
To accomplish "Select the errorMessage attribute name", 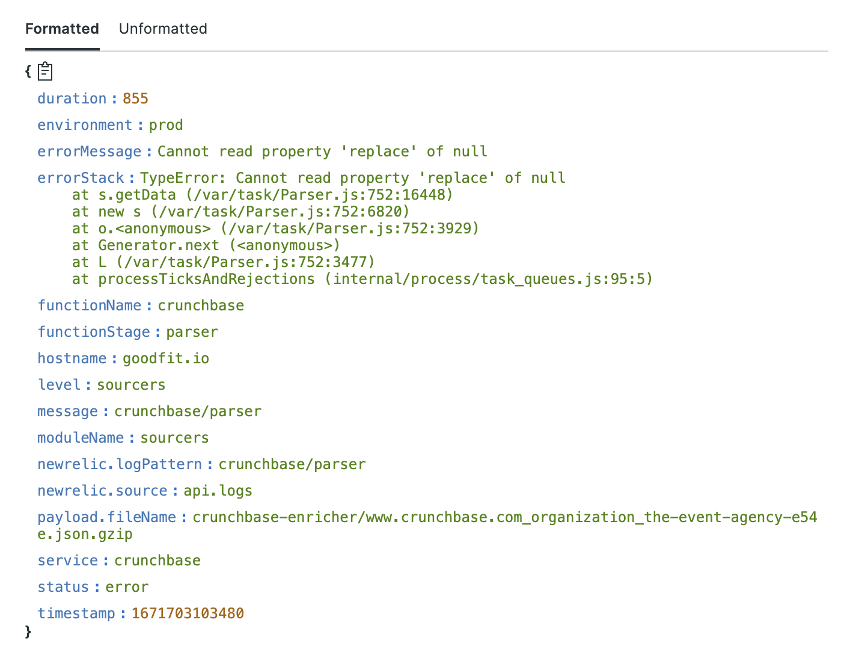I will [x=89, y=152].
